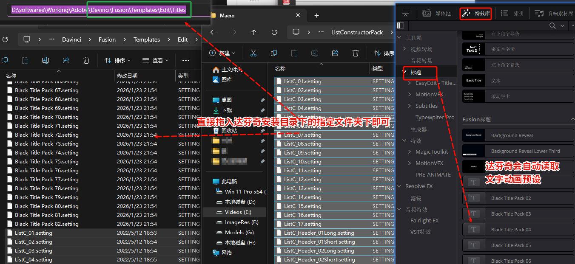Image resolution: width=575 pixels, height=264 pixels.
Task: Open the 排序 sort dropdown in Macro window
Action: point(384,53)
